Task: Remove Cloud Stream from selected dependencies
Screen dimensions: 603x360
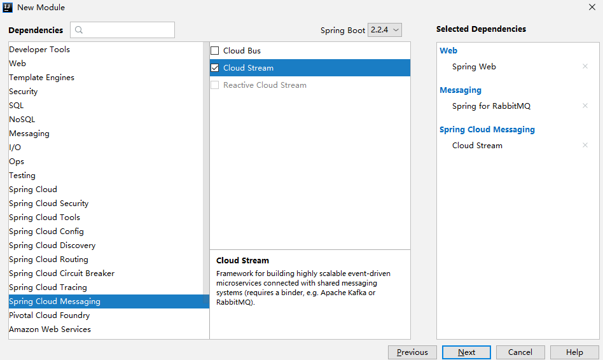Action: click(x=585, y=145)
